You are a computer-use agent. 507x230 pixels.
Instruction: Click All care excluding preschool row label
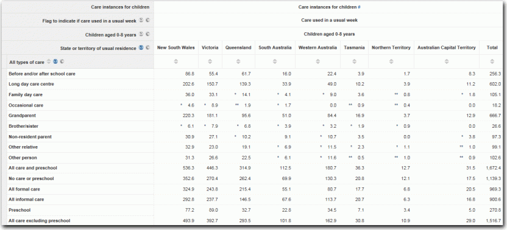[x=40, y=221]
